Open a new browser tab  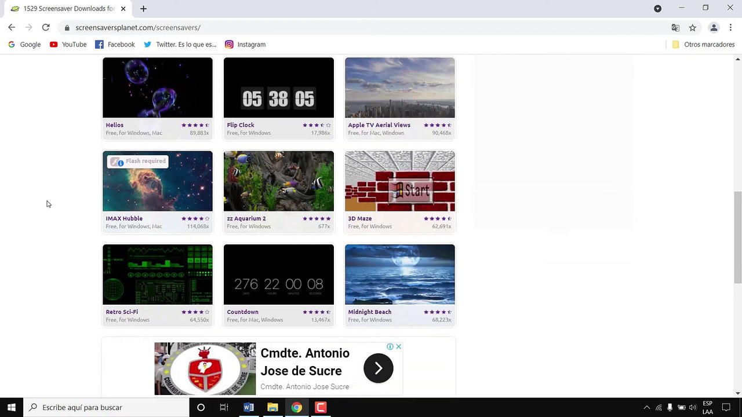coord(143,9)
